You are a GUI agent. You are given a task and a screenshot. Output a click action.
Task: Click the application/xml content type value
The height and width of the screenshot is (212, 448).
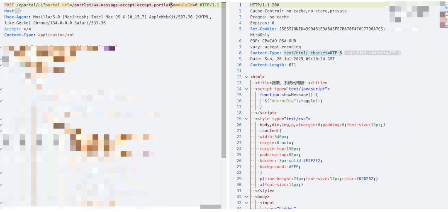(x=56, y=35)
